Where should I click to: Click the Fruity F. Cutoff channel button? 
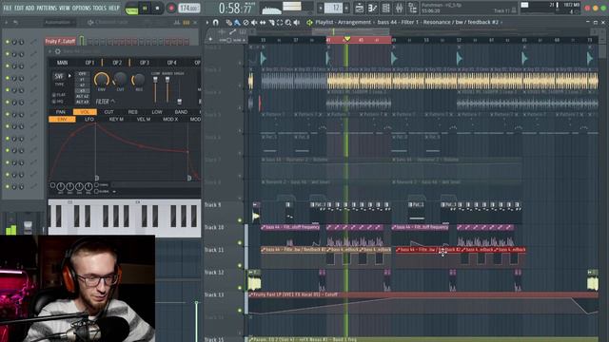click(x=60, y=42)
